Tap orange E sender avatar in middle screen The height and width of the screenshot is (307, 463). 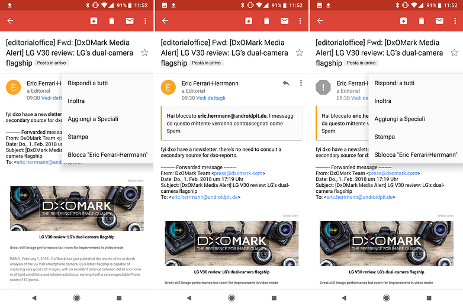(168, 88)
